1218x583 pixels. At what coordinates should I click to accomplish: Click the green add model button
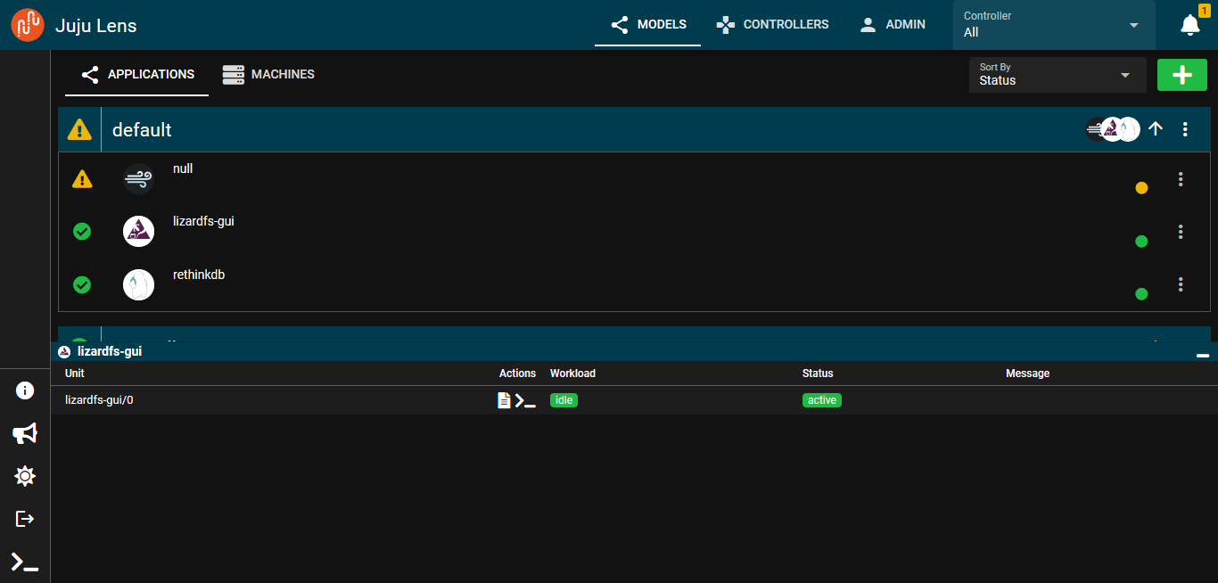[x=1182, y=75]
